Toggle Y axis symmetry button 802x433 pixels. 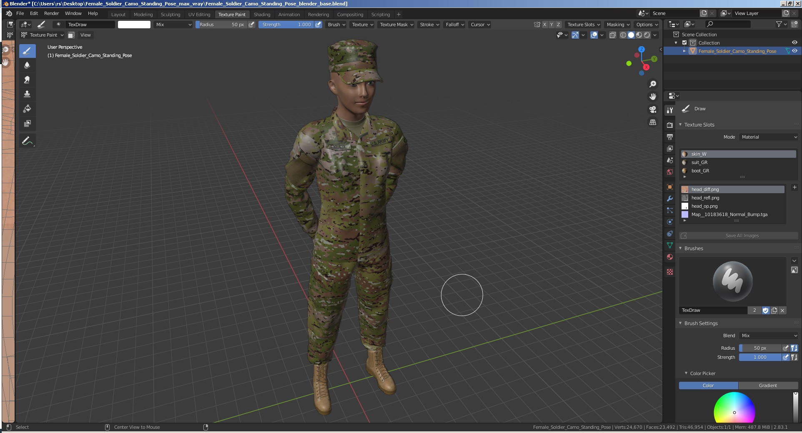coord(551,25)
